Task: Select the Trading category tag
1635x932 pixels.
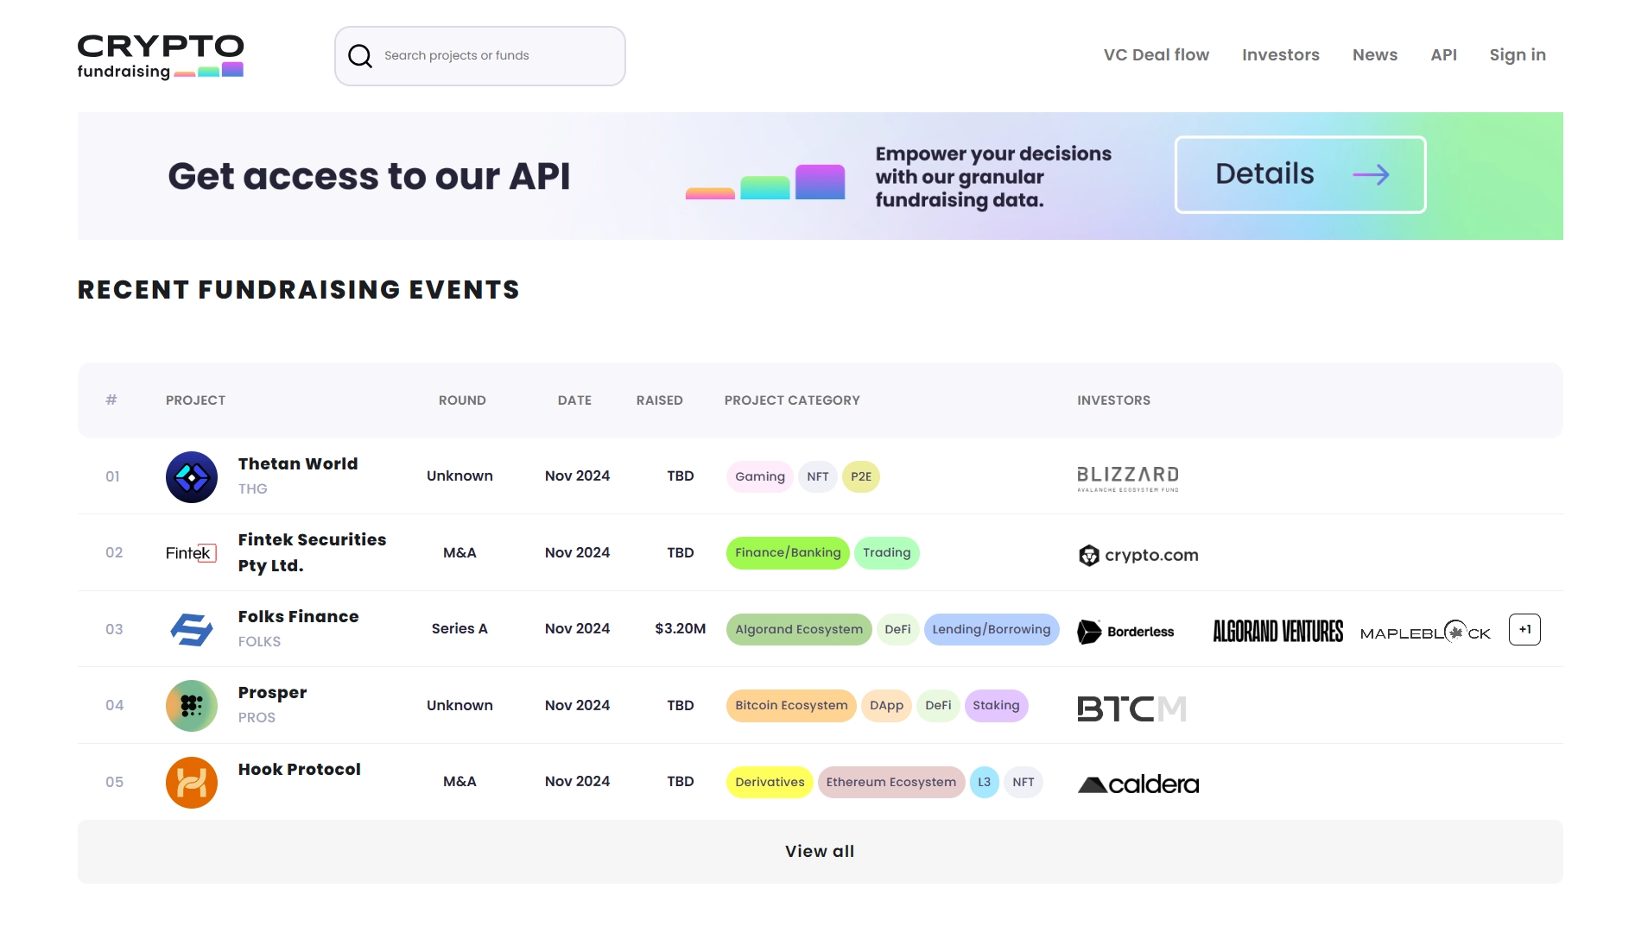Action: pyautogui.click(x=886, y=553)
